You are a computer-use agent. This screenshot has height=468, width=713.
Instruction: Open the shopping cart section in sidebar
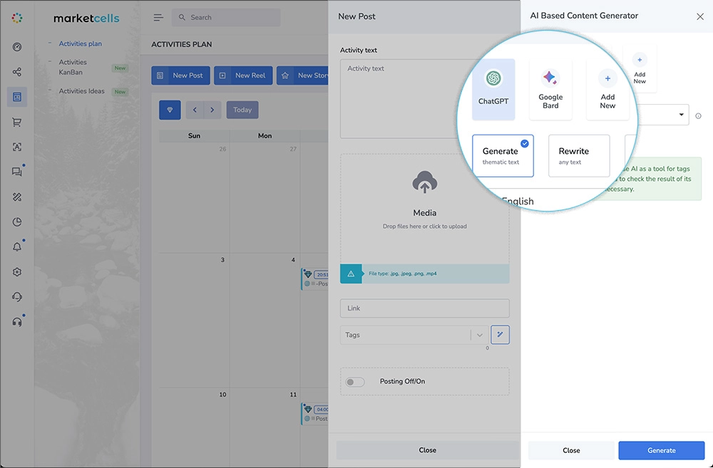tap(17, 122)
